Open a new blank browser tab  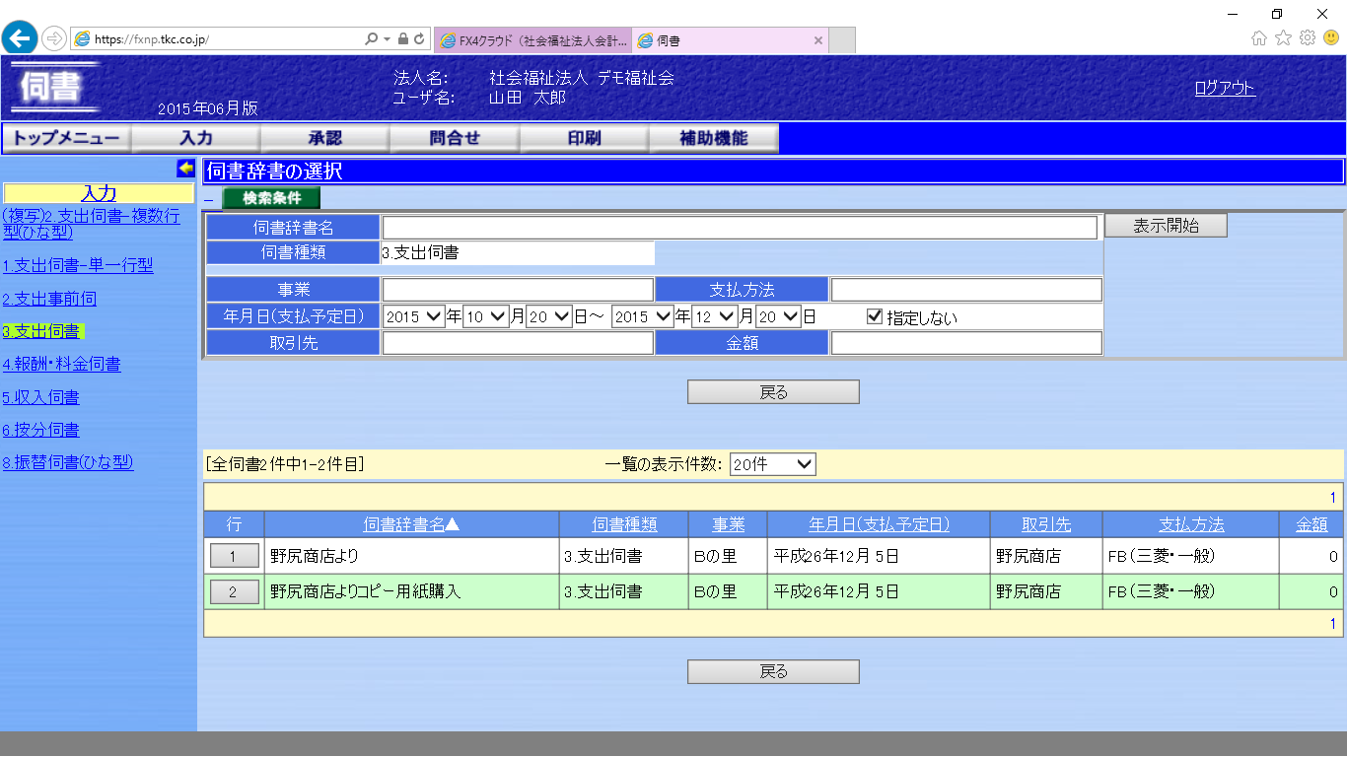(x=842, y=40)
